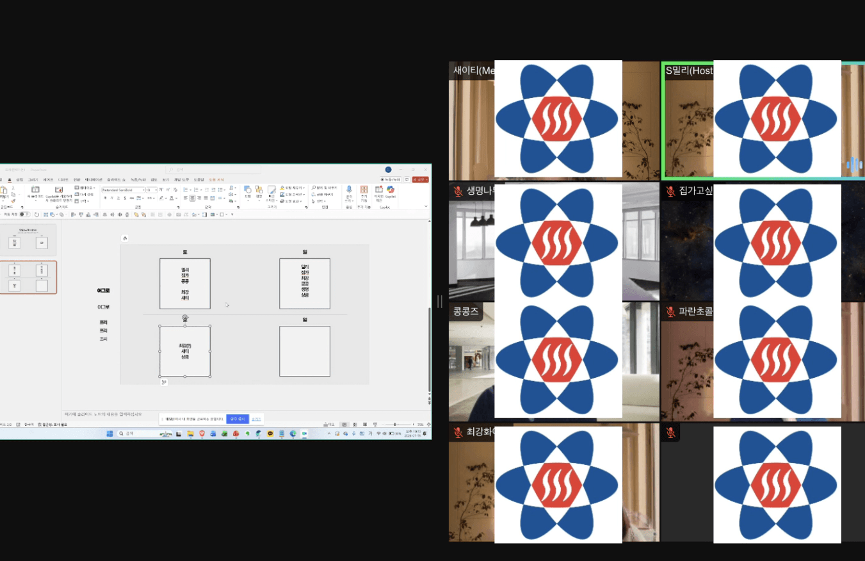Click the hide link in sharing bar
865x561 pixels.
click(x=256, y=419)
